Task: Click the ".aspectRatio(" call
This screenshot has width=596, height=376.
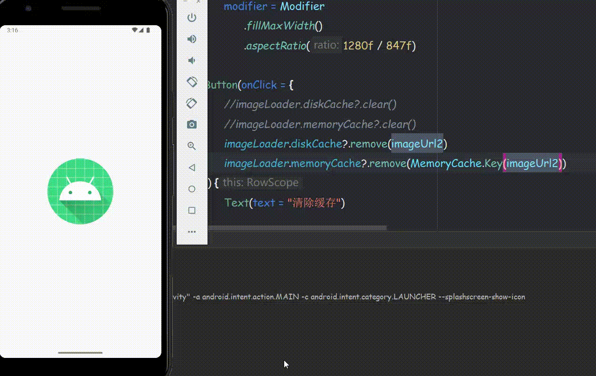Action: 277,46
